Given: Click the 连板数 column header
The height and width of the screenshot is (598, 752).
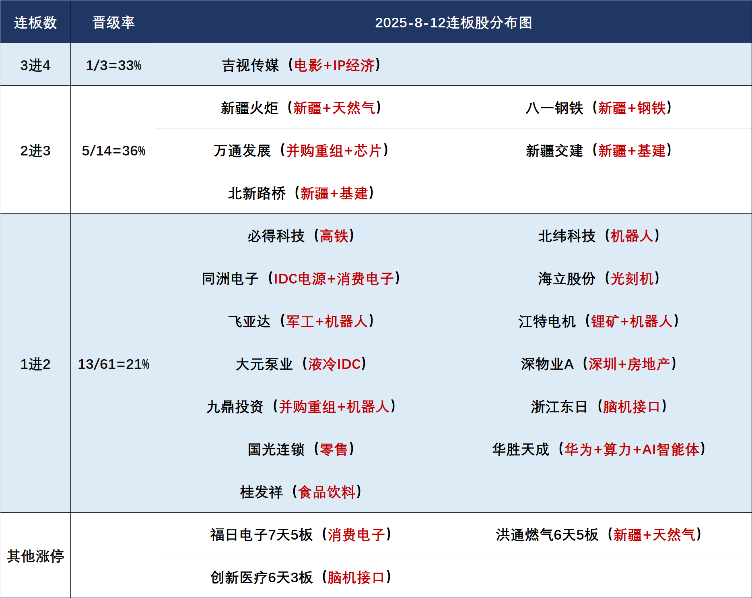Looking at the screenshot, I should [35, 23].
